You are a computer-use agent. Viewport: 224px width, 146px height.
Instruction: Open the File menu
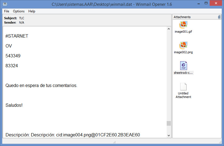pyautogui.click(x=7, y=11)
